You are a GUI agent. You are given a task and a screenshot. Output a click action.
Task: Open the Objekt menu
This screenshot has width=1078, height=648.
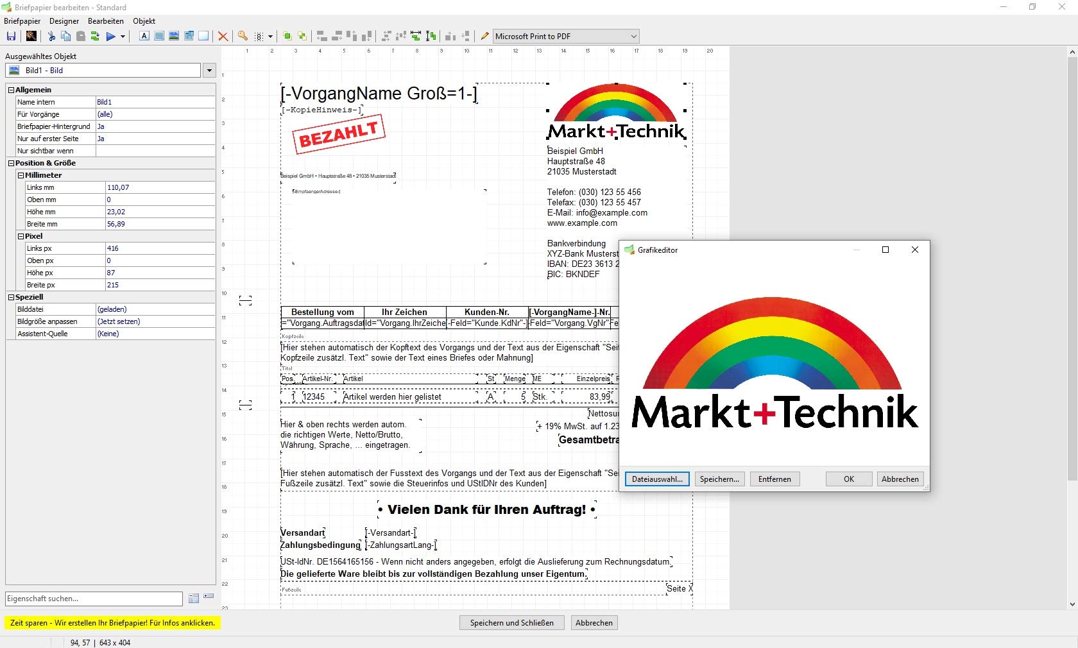pos(144,21)
